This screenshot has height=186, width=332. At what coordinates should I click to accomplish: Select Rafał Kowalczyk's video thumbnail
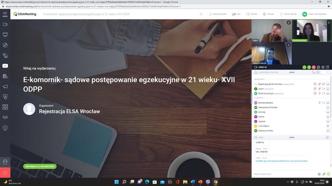pyautogui.click(x=272, y=53)
